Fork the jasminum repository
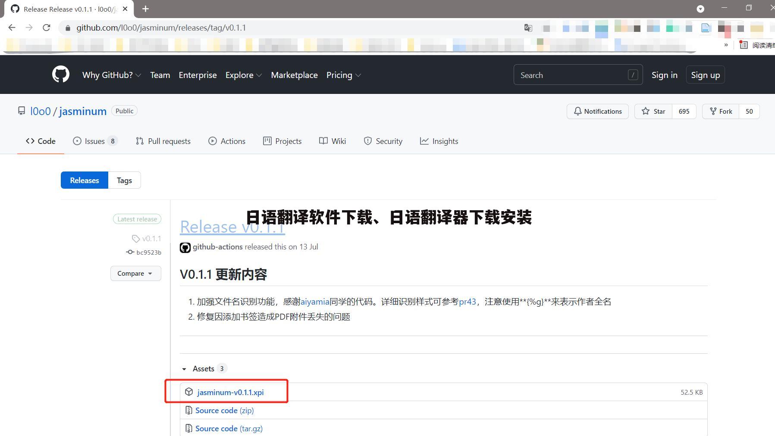The width and height of the screenshot is (775, 436). (x=721, y=111)
